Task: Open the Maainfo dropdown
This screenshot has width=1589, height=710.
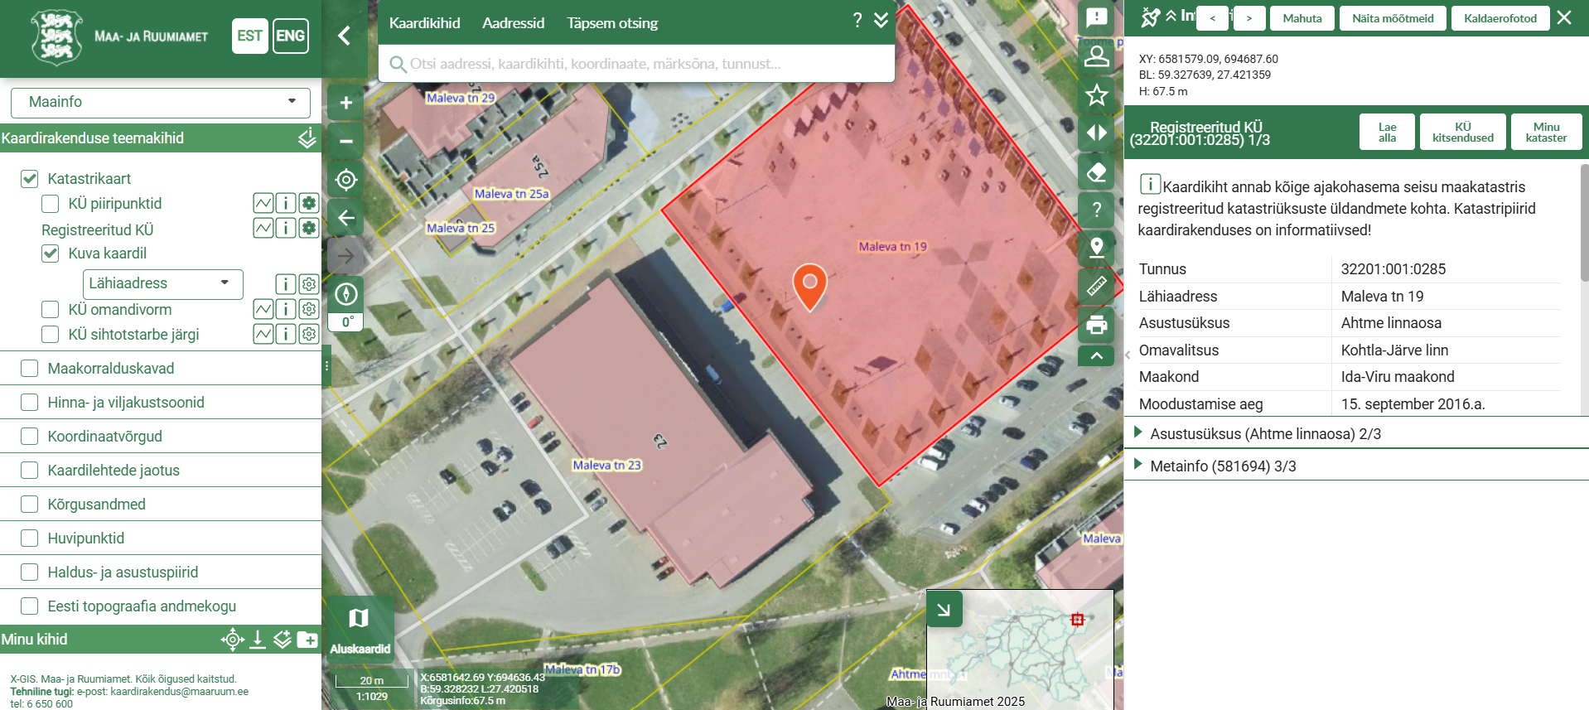Action: point(161,102)
